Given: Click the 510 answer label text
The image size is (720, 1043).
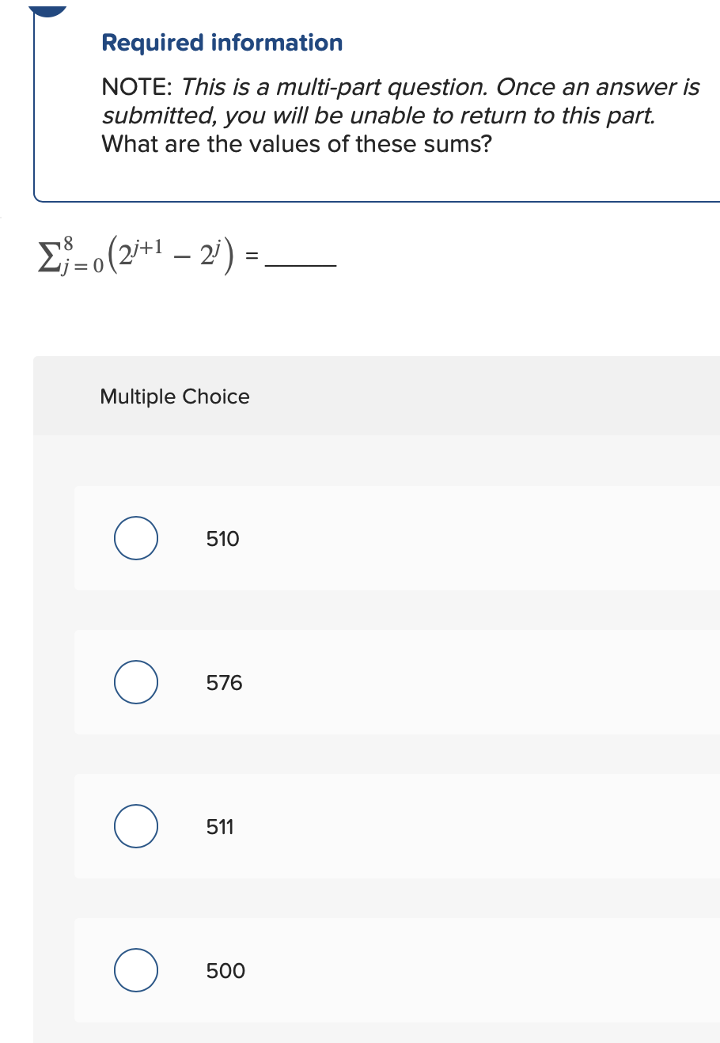Looking at the screenshot, I should (222, 539).
